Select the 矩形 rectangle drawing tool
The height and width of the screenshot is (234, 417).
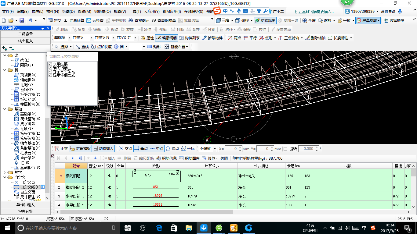click(154, 47)
